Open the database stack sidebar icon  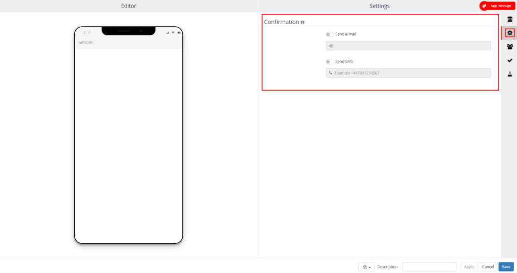[510, 20]
